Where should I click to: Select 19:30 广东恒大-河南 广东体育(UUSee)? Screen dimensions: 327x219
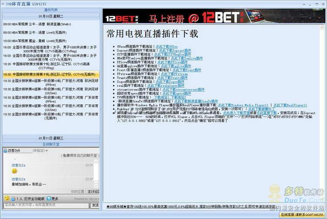pyautogui.click(x=51, y=108)
